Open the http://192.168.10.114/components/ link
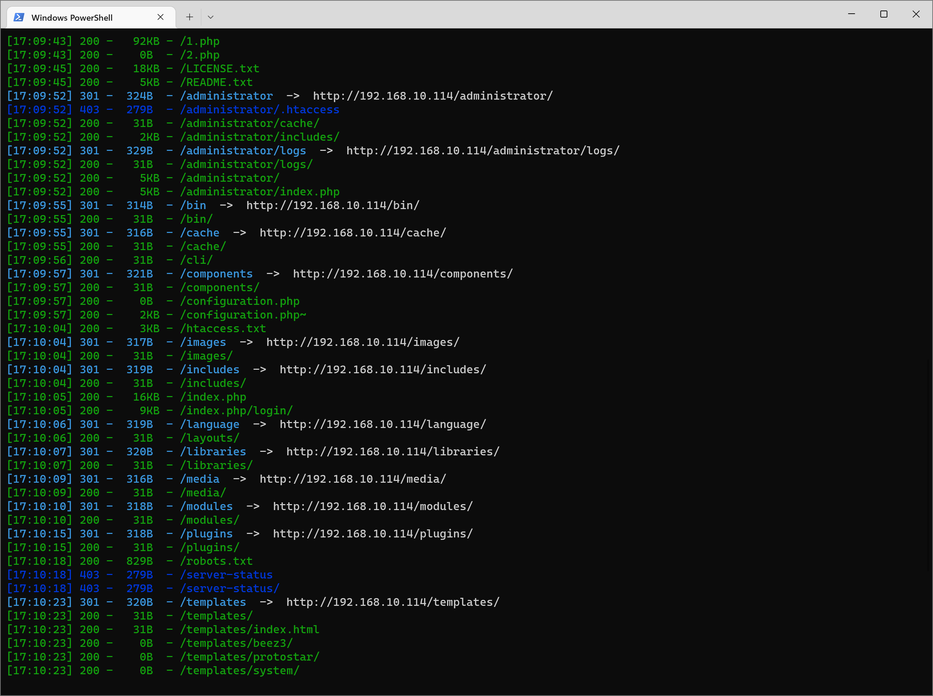This screenshot has width=933, height=696. pyautogui.click(x=402, y=273)
